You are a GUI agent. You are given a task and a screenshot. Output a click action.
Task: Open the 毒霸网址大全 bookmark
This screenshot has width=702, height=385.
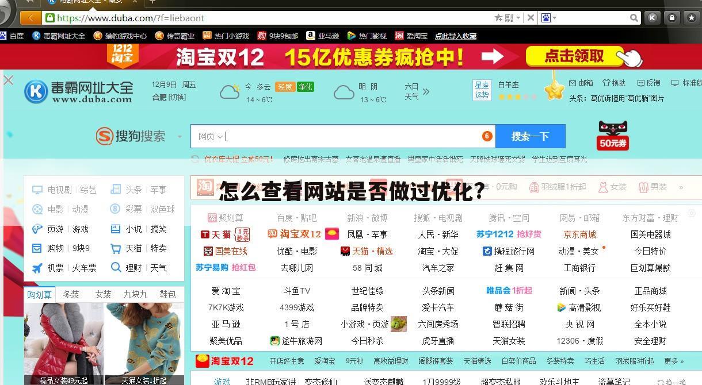tap(59, 36)
